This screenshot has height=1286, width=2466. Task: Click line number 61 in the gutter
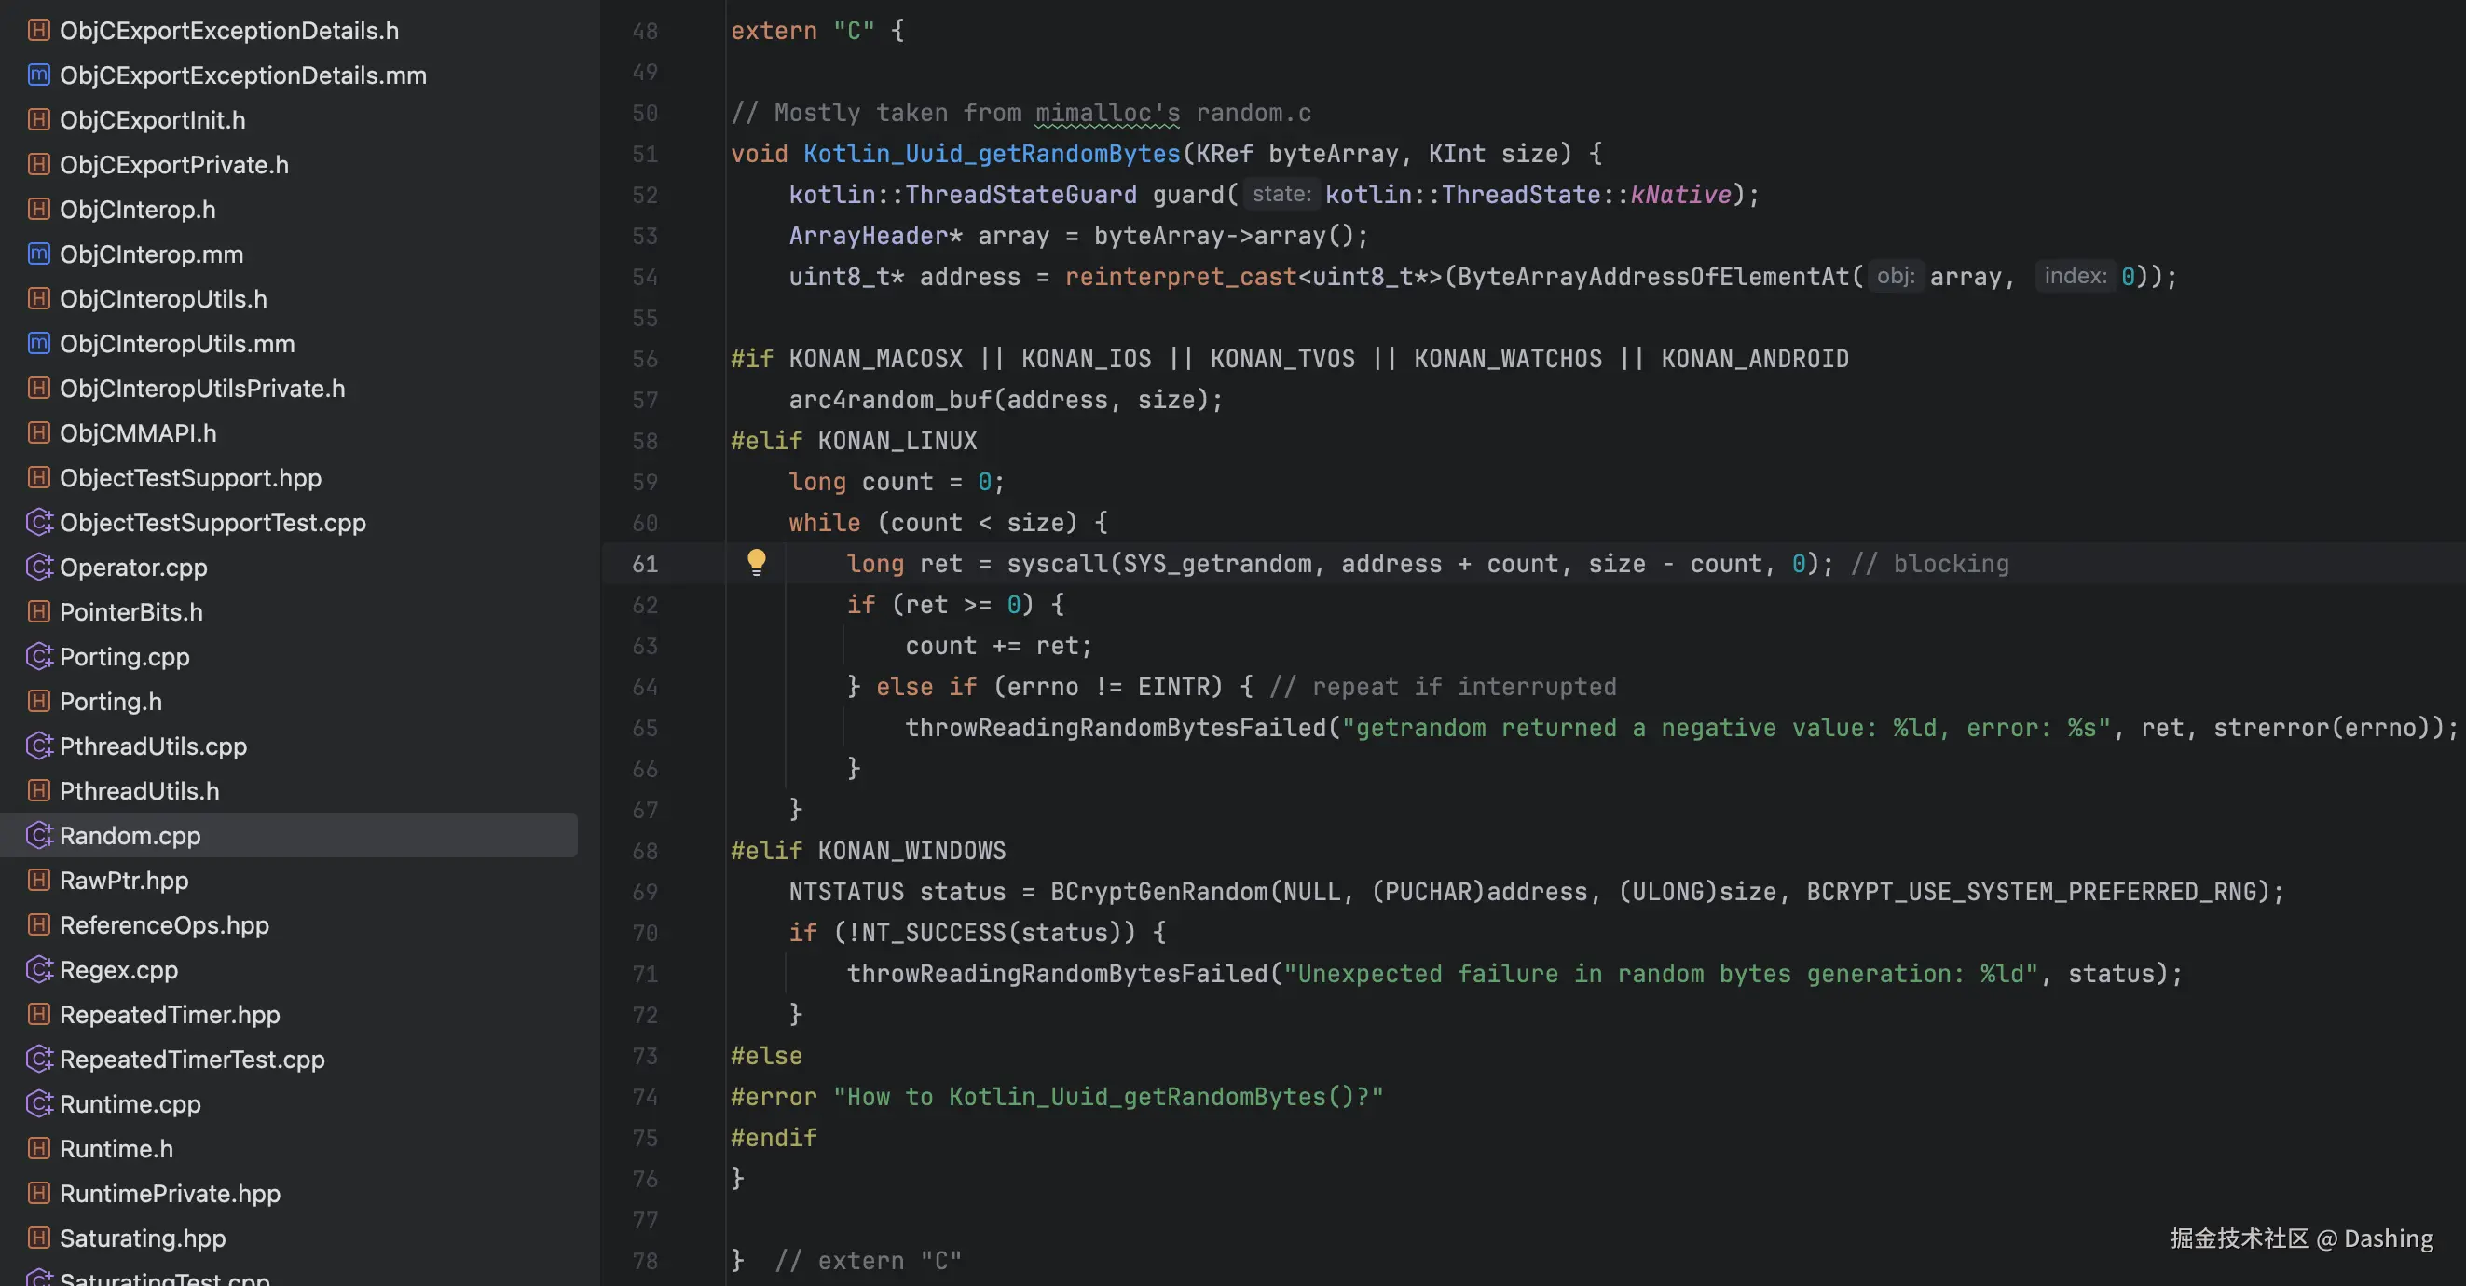tap(644, 564)
